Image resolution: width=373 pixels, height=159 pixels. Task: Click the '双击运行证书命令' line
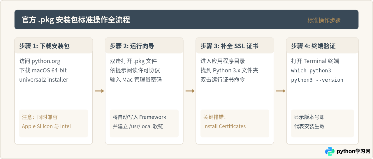click(223, 80)
